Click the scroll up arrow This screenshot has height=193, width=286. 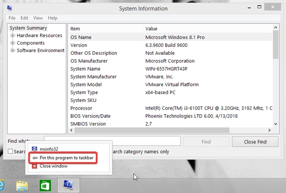(275, 27)
